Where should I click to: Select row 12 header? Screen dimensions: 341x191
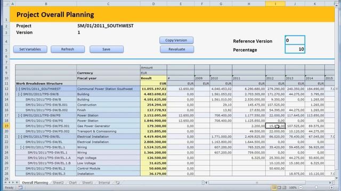pos(6,89)
